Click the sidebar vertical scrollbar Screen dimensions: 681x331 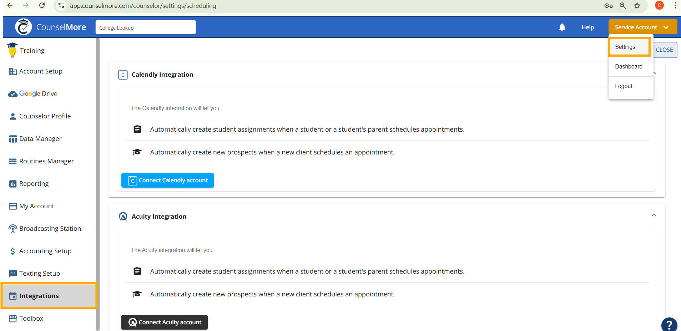click(97, 184)
